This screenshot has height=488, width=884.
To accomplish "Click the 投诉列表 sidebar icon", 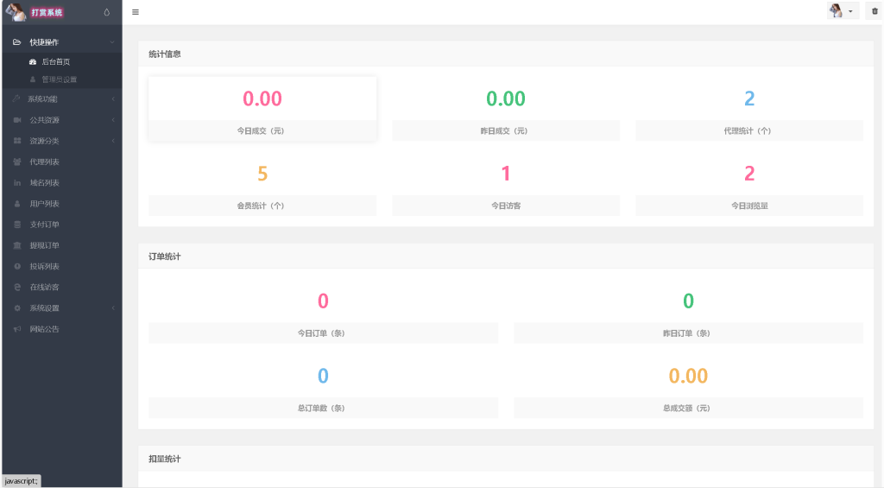I will coord(17,266).
